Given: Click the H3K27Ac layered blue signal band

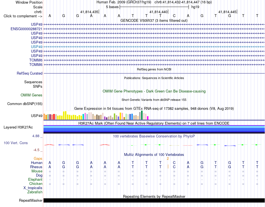Looking at the screenshot, I should pos(154,129).
